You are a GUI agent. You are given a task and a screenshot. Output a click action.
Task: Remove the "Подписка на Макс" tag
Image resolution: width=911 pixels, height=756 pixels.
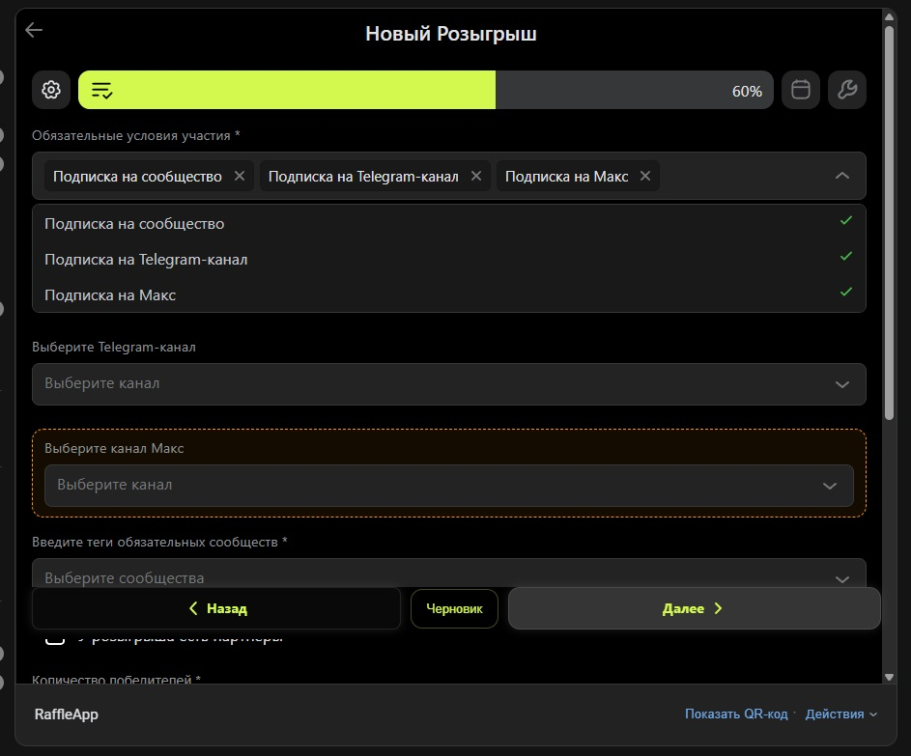pyautogui.click(x=645, y=176)
